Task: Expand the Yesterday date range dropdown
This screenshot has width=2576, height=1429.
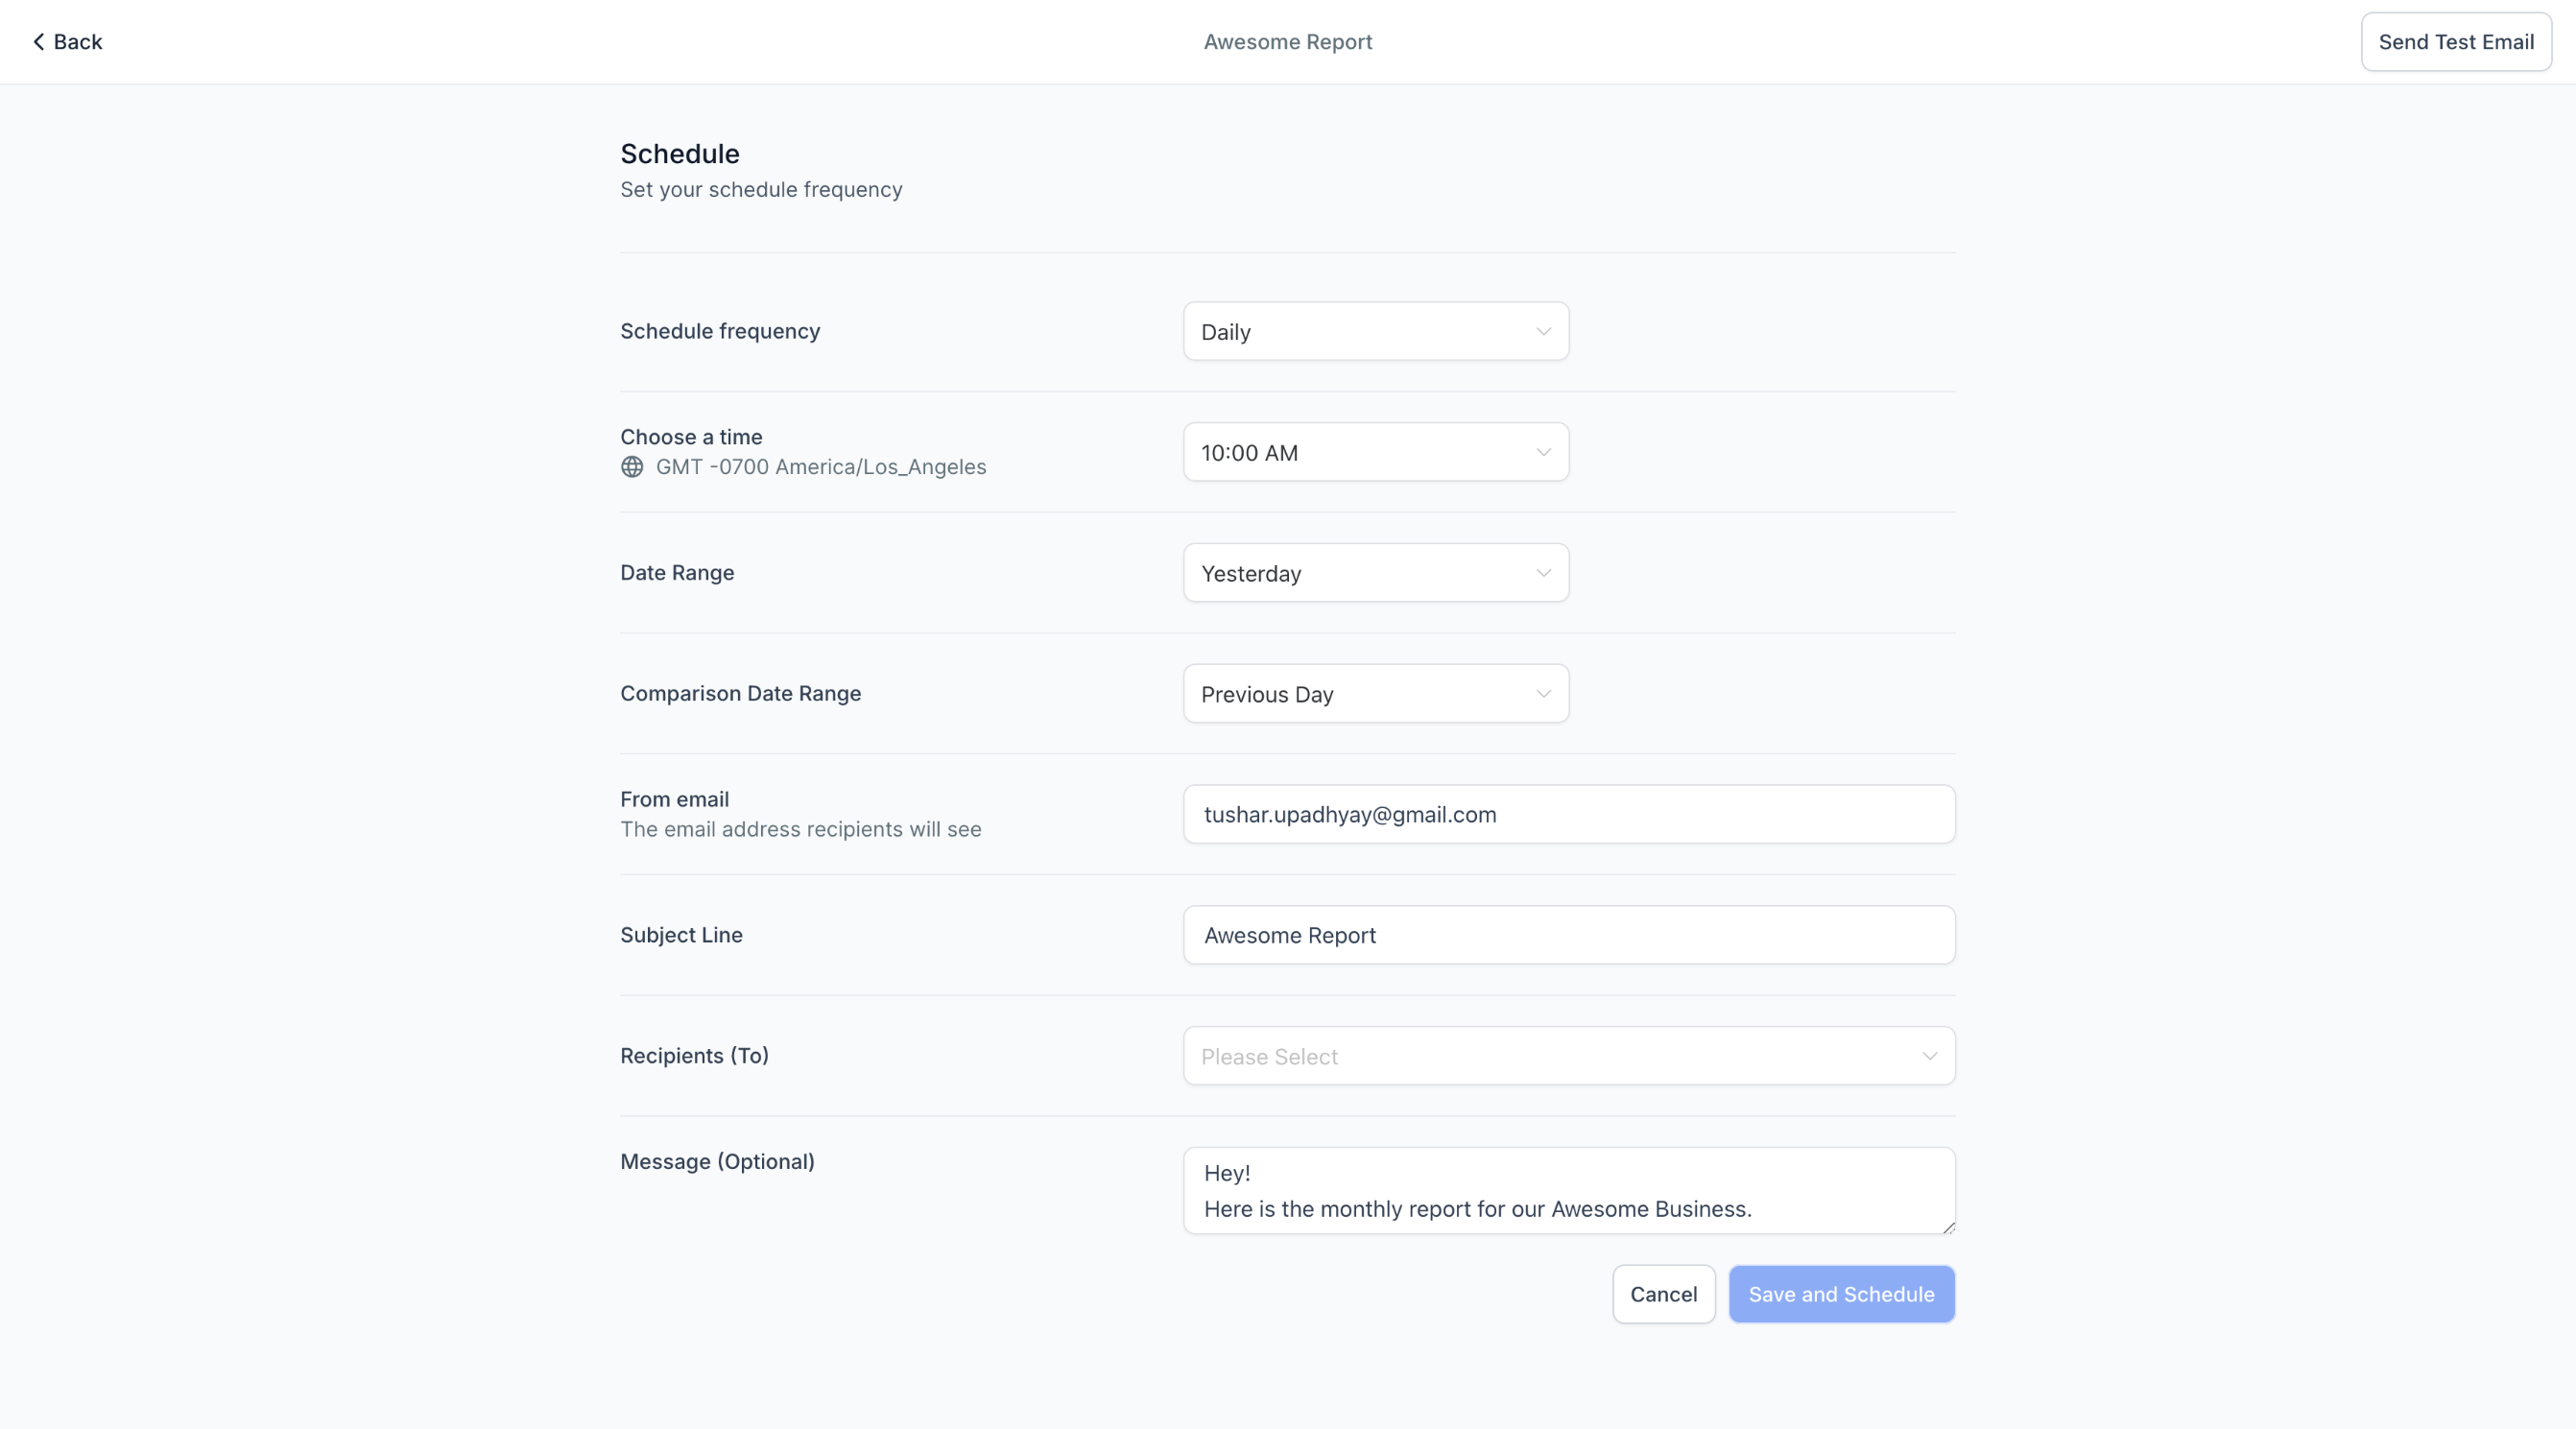Action: (1376, 573)
